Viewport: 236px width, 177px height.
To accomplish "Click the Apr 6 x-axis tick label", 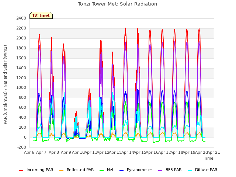I will coord(29,152).
